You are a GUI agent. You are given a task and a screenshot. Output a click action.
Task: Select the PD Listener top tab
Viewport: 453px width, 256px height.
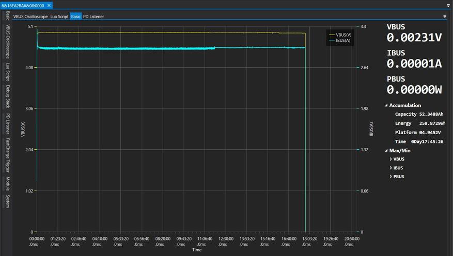tap(93, 17)
